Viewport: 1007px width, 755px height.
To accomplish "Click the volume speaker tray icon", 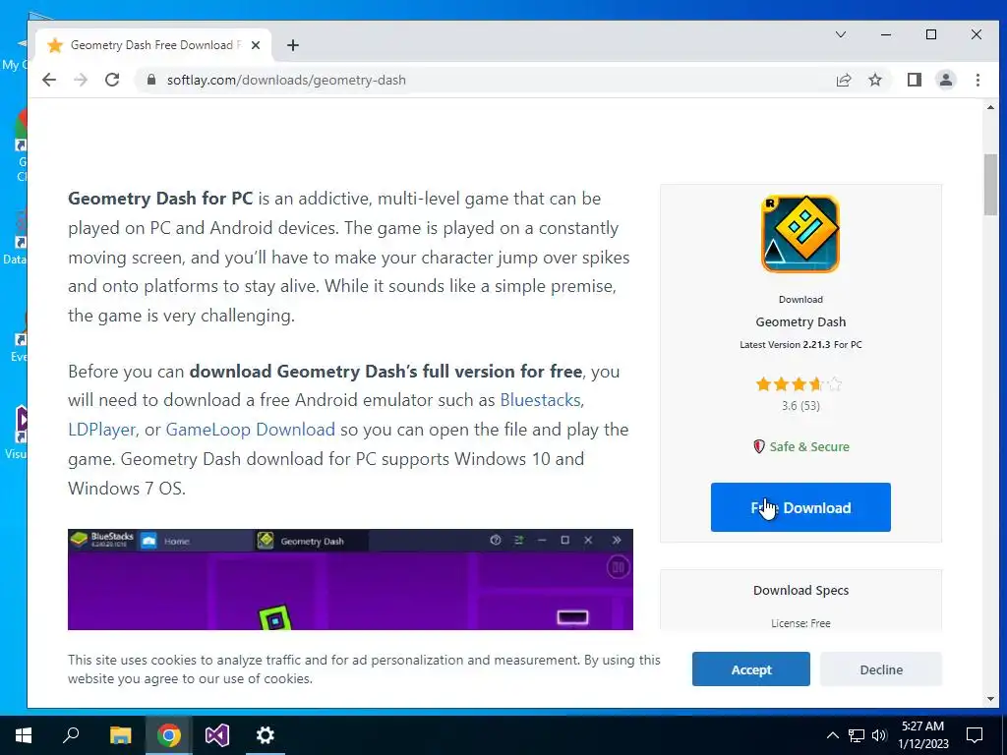I will (x=879, y=735).
